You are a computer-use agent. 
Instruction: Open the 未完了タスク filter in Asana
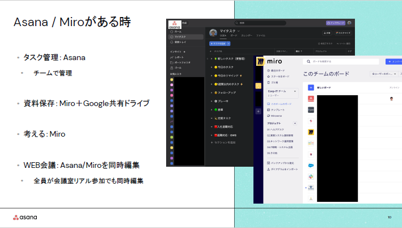pyautogui.click(x=325, y=44)
